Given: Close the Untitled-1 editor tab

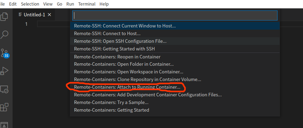Looking at the screenshot, I should coord(50,15).
